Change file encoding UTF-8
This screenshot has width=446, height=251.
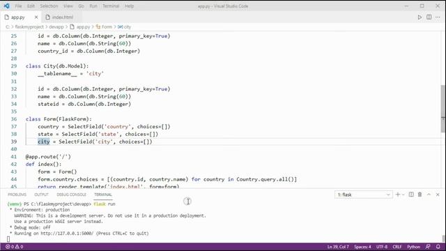(382, 247)
